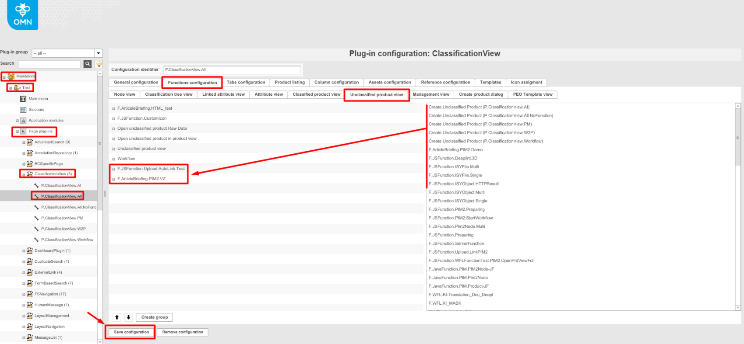The width and height of the screenshot is (744, 344).
Task: Switch to Column configuration tab
Action: pos(336,83)
